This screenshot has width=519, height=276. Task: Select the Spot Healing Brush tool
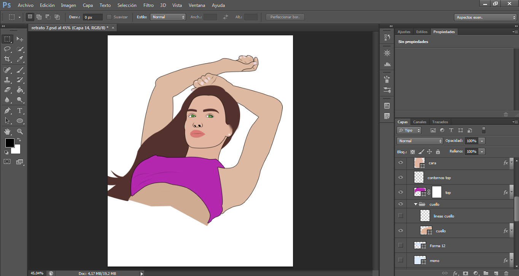(7, 70)
